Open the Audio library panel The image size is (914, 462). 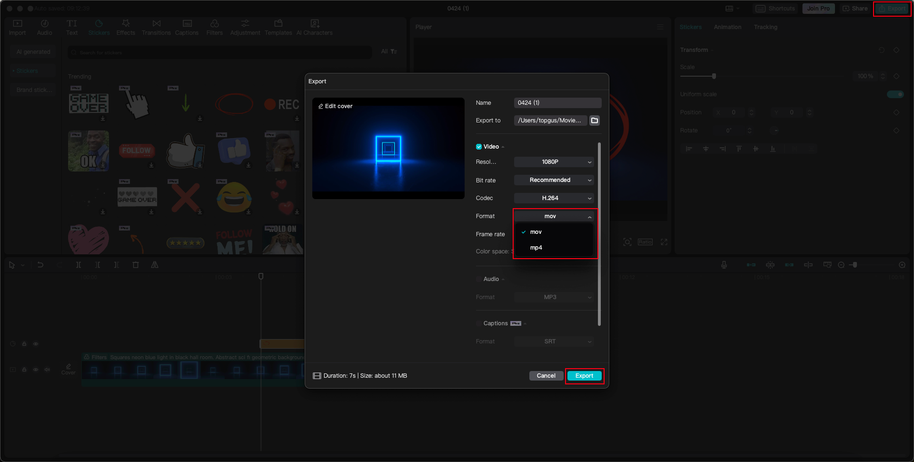point(45,28)
